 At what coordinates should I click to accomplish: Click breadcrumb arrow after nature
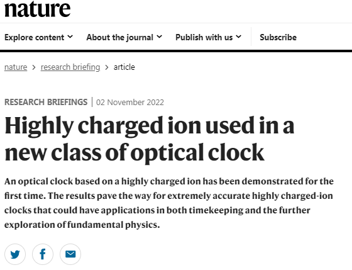tap(34, 67)
